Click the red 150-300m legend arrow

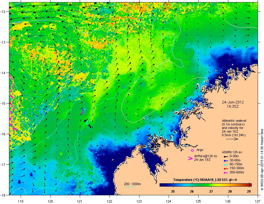pos(226,169)
